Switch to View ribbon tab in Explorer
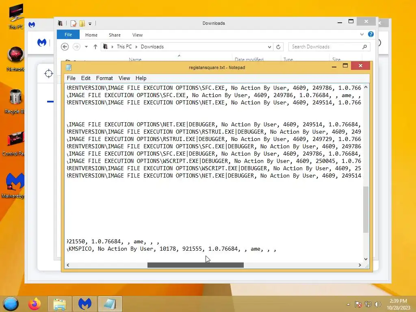This screenshot has height=312, width=416. coord(137,35)
